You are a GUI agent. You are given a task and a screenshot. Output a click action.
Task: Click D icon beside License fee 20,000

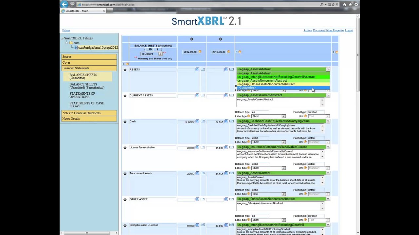[197, 147]
